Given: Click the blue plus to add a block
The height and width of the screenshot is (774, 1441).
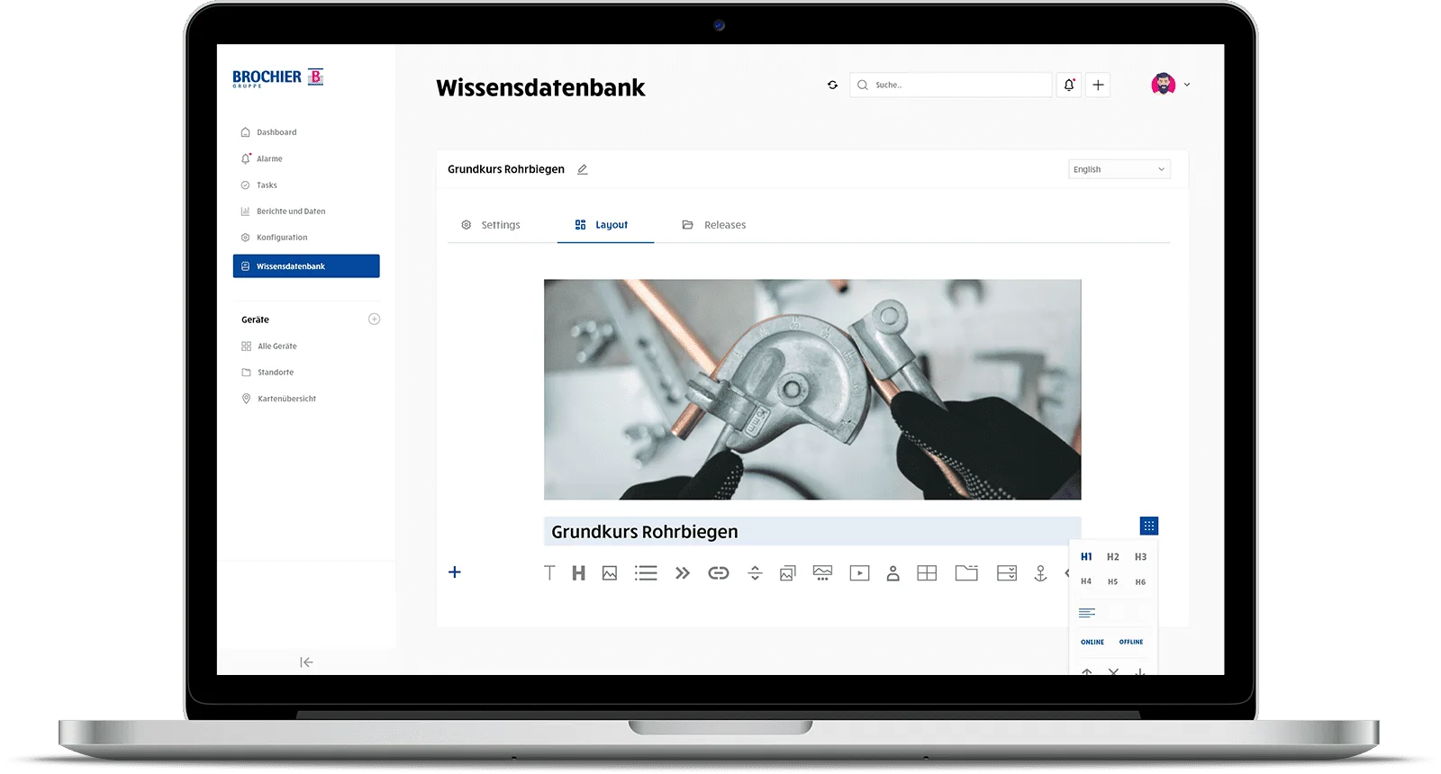Looking at the screenshot, I should (x=455, y=572).
